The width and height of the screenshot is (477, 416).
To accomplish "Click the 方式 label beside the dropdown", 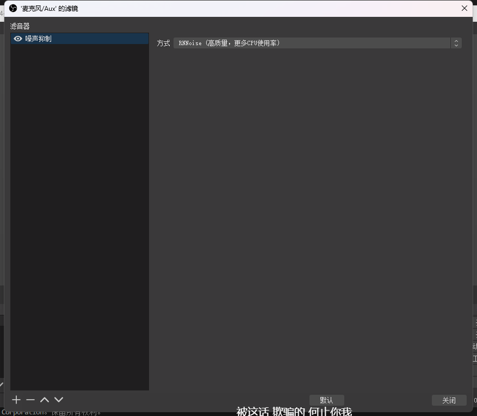I will coord(163,43).
